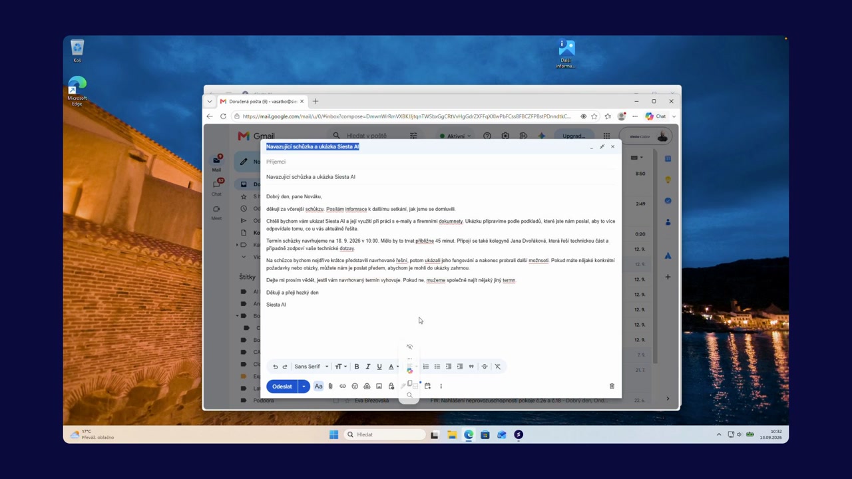Open Copilot Chat in Edge toolbar

click(x=656, y=116)
